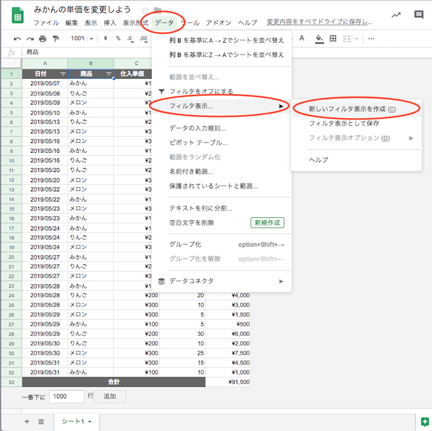Open the シート1 tab dropdown arrow
The height and width of the screenshot is (431, 432).
(x=90, y=421)
